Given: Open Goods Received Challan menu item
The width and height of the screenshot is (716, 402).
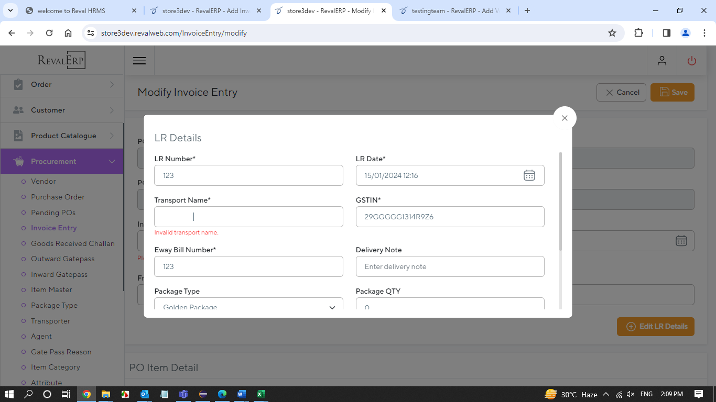Looking at the screenshot, I should (x=72, y=243).
